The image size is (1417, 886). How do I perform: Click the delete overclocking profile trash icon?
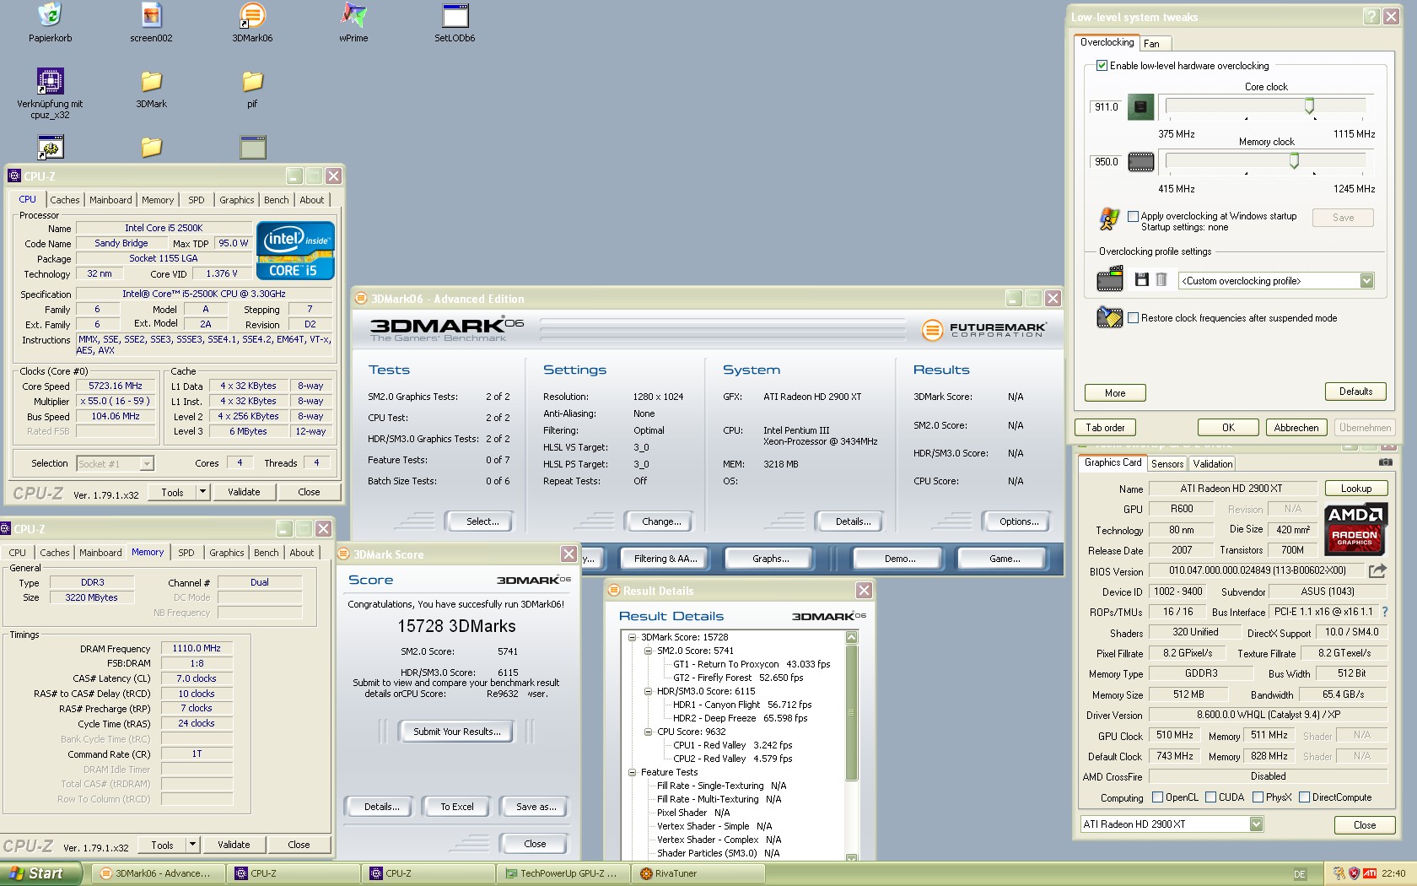pyautogui.click(x=1161, y=280)
